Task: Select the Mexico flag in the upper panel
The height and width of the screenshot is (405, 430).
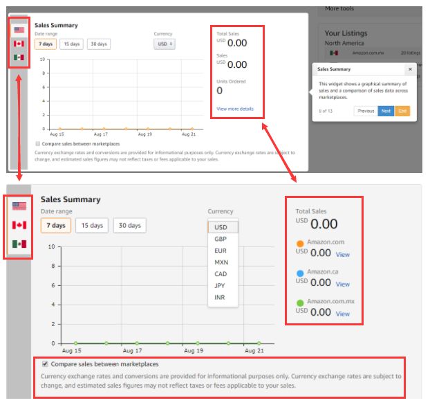Action: point(19,57)
